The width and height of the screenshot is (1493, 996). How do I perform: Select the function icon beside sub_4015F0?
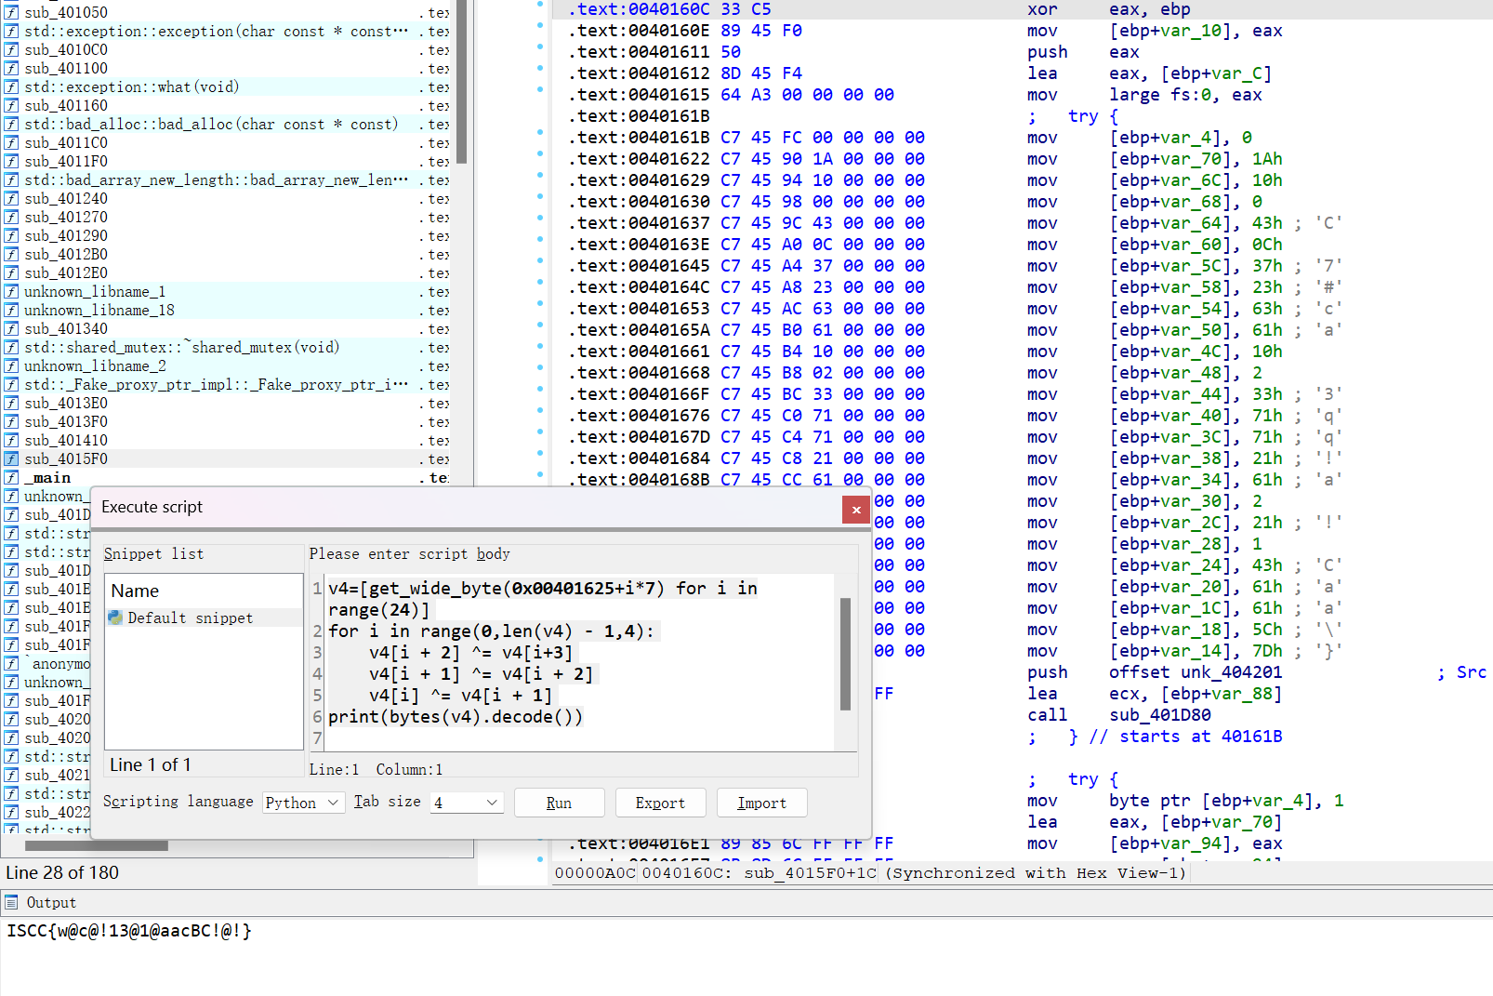[11, 459]
